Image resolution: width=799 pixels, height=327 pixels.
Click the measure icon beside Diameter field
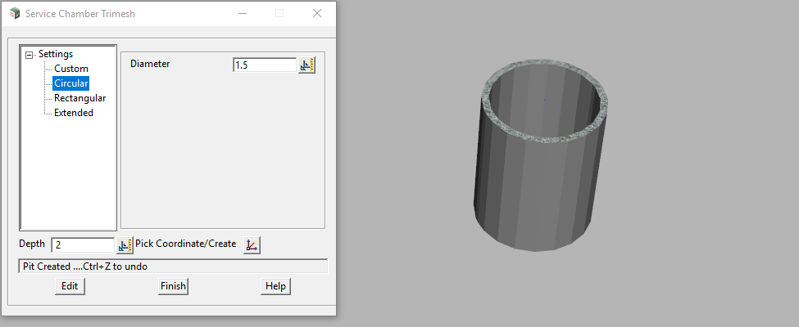(307, 65)
